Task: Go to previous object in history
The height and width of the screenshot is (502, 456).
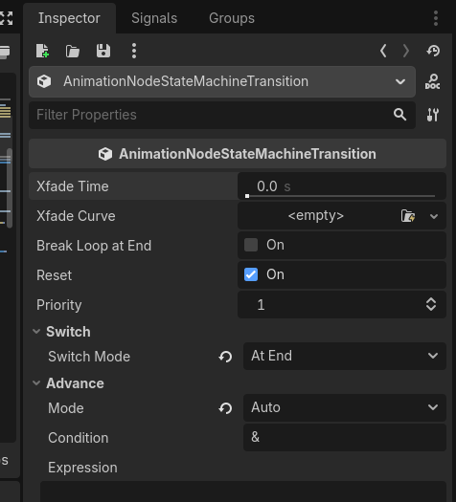Action: click(383, 51)
